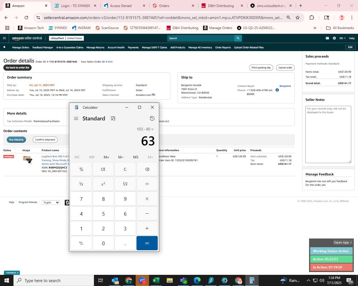Open the browser apps grid icon
Viewport: 358px width, 286px height.
[7, 28]
